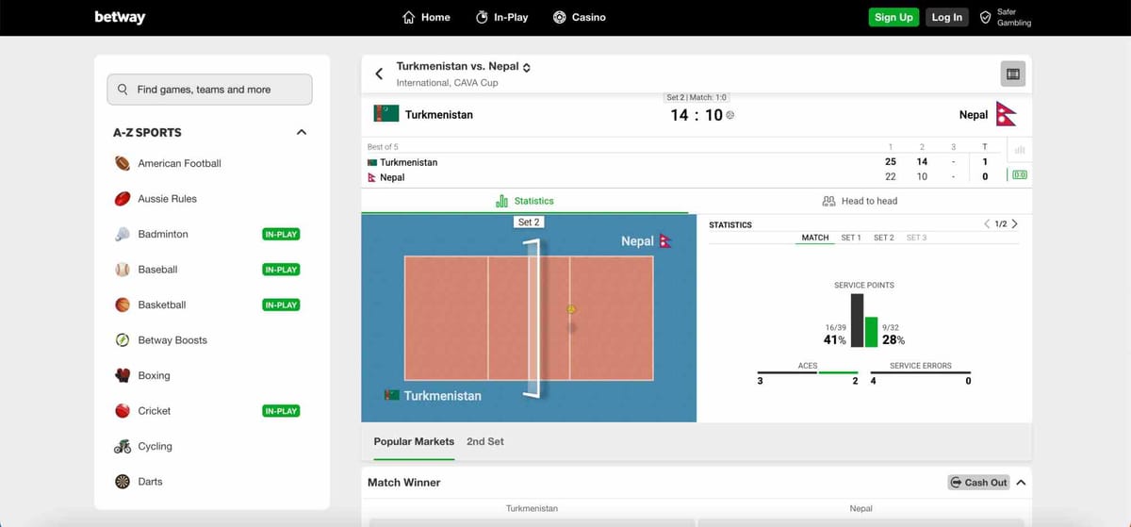
Task: Collapse the A-Z Sports list
Action: click(302, 132)
